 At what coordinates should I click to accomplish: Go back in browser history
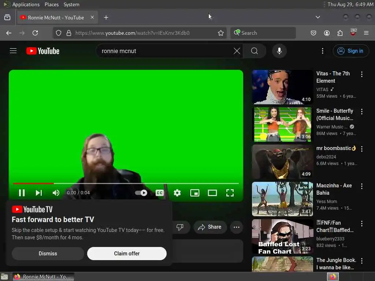click(x=9, y=33)
